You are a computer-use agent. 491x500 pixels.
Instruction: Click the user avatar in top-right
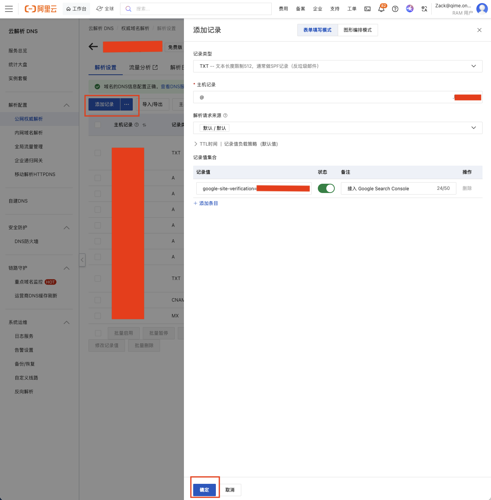482,9
